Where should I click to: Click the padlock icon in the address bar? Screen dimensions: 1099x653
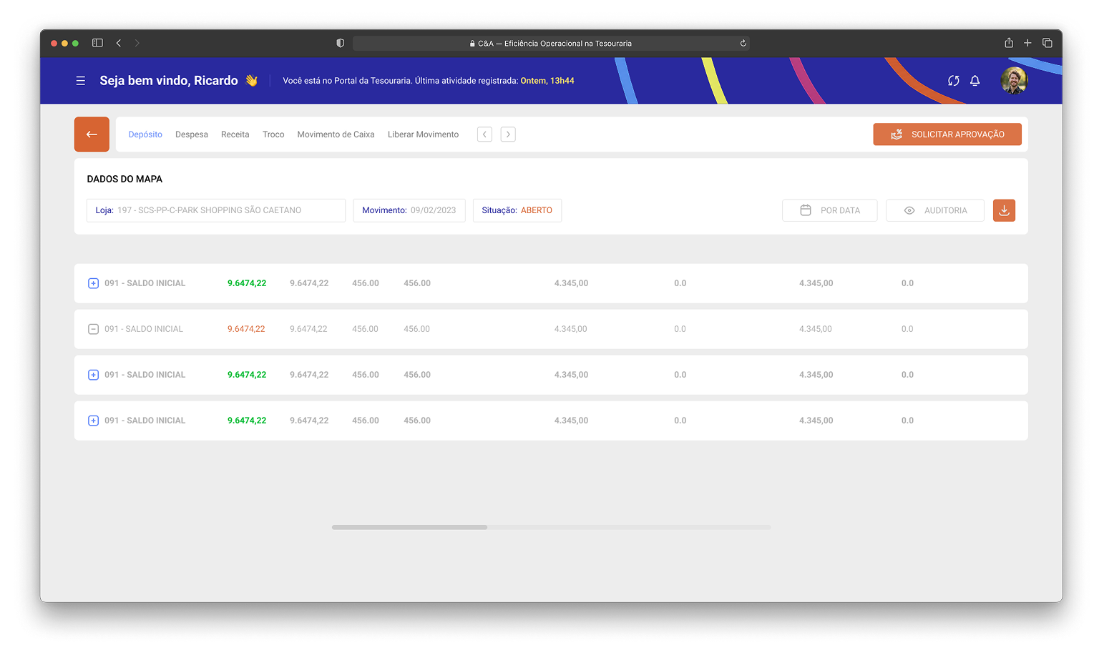pos(472,44)
